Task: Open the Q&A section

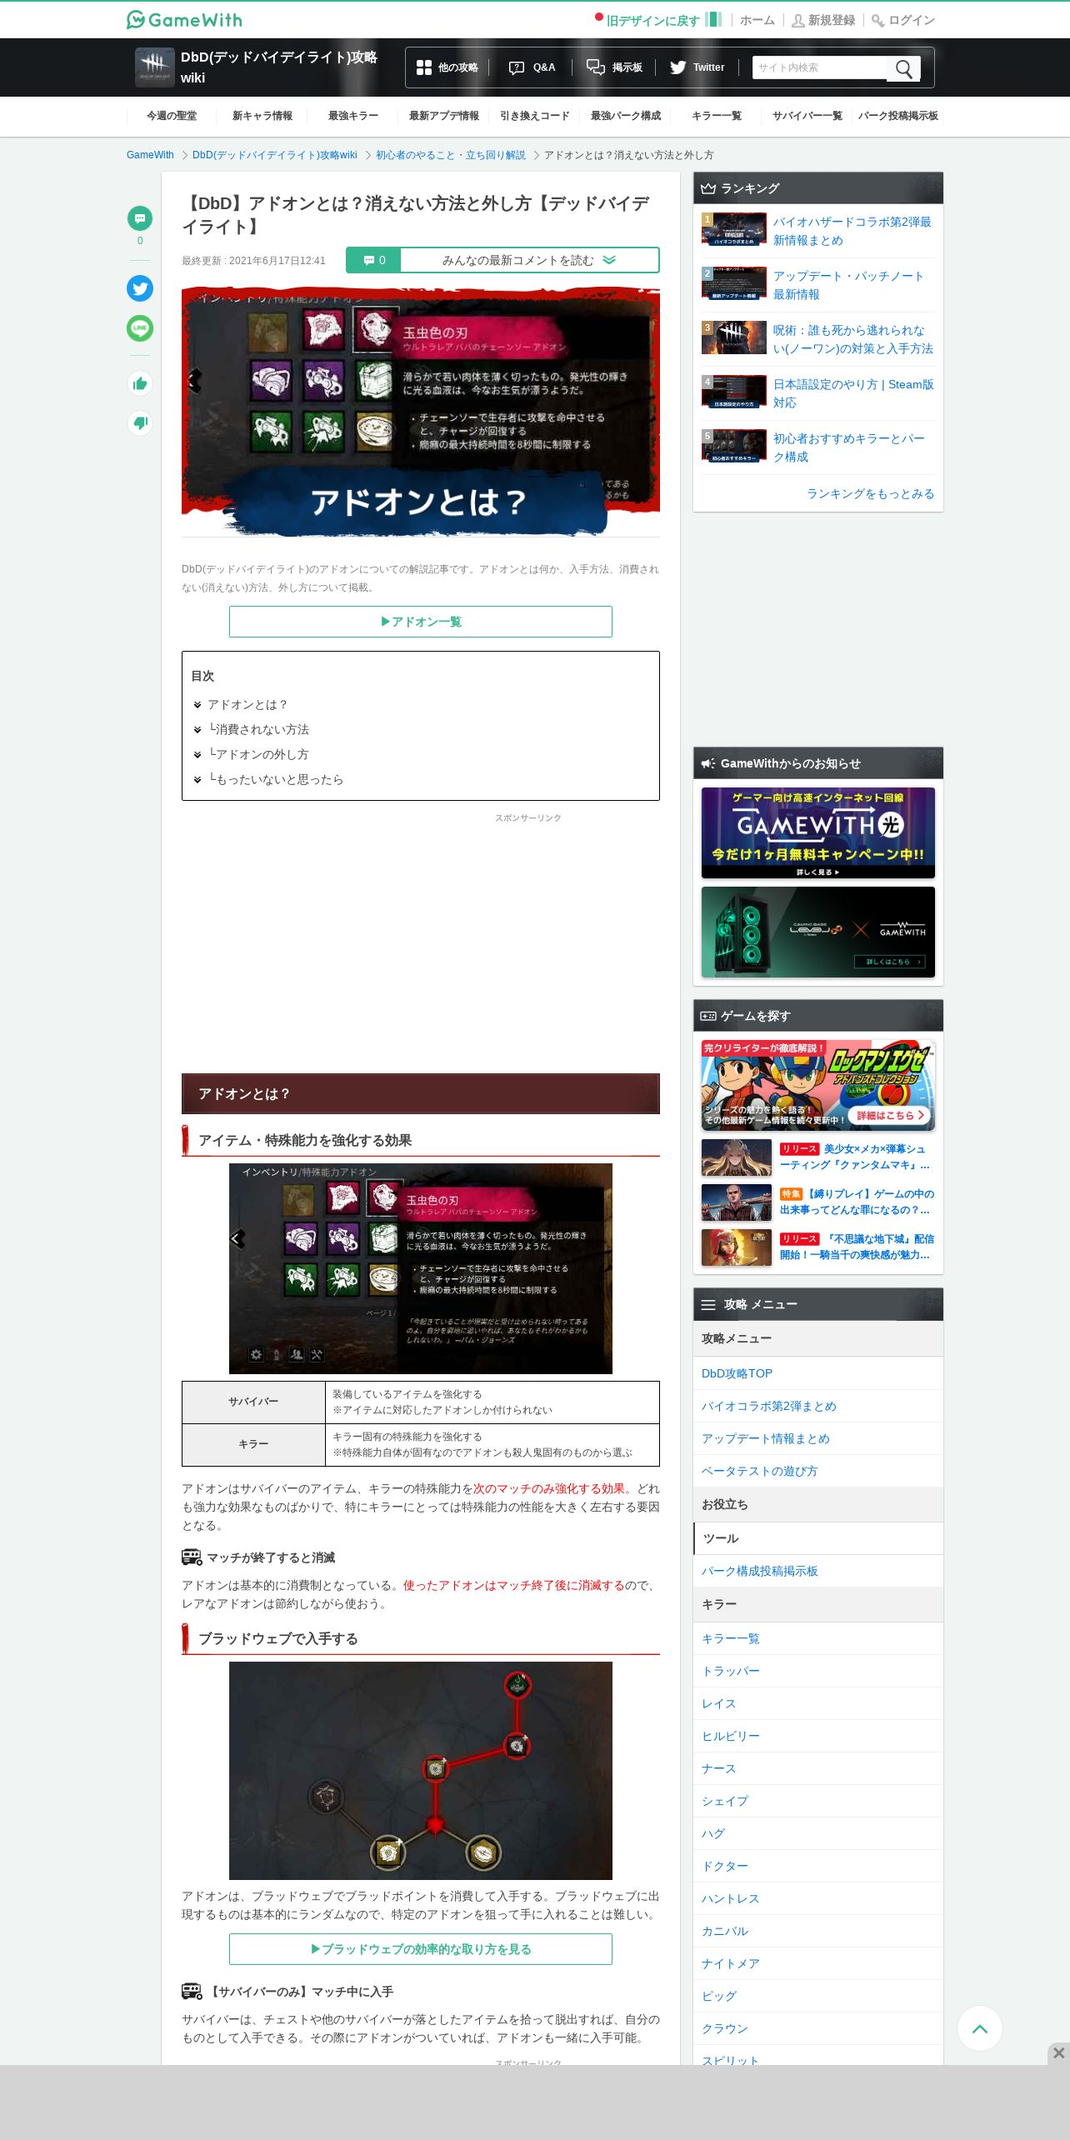Action: point(532,67)
